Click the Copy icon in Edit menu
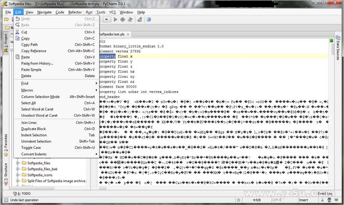Viewport: 344px width, 205px height. click(x=17, y=38)
